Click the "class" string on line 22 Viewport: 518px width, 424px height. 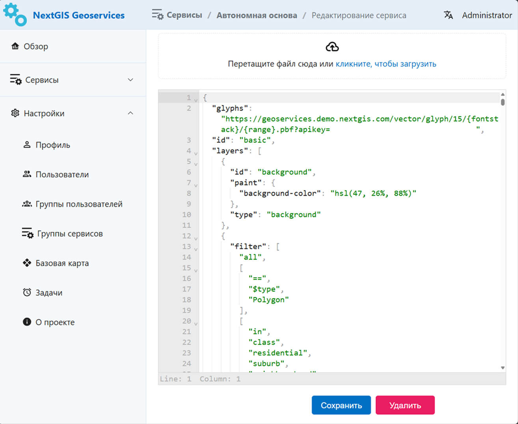click(264, 342)
